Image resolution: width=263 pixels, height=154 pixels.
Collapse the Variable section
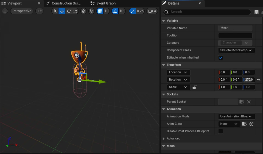tap(164, 21)
